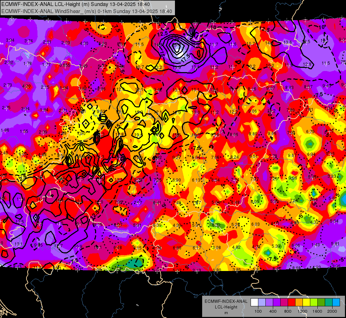Click the grid value '8.05'

coord(255,202)
